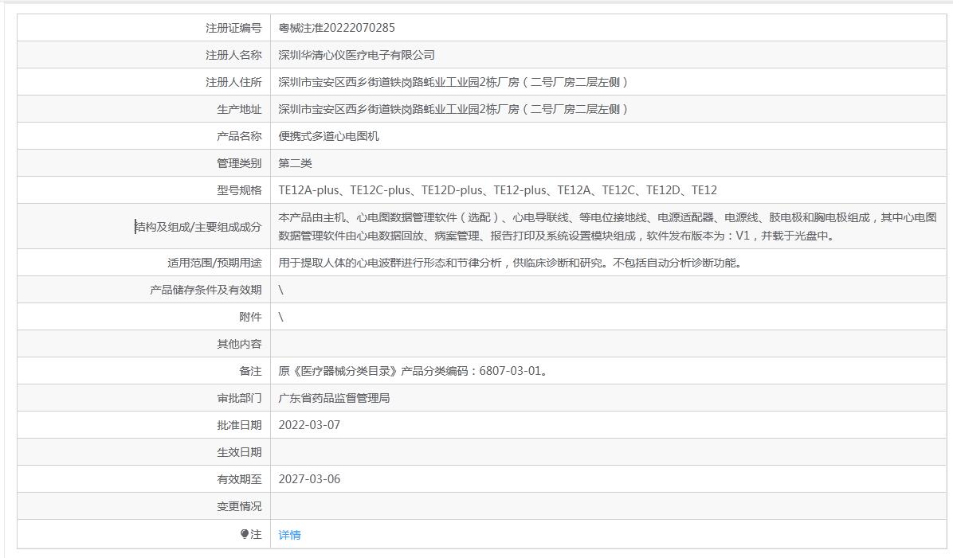This screenshot has height=558, width=953.
Task: Click expiry date 2027-03-06
Action: pos(308,479)
